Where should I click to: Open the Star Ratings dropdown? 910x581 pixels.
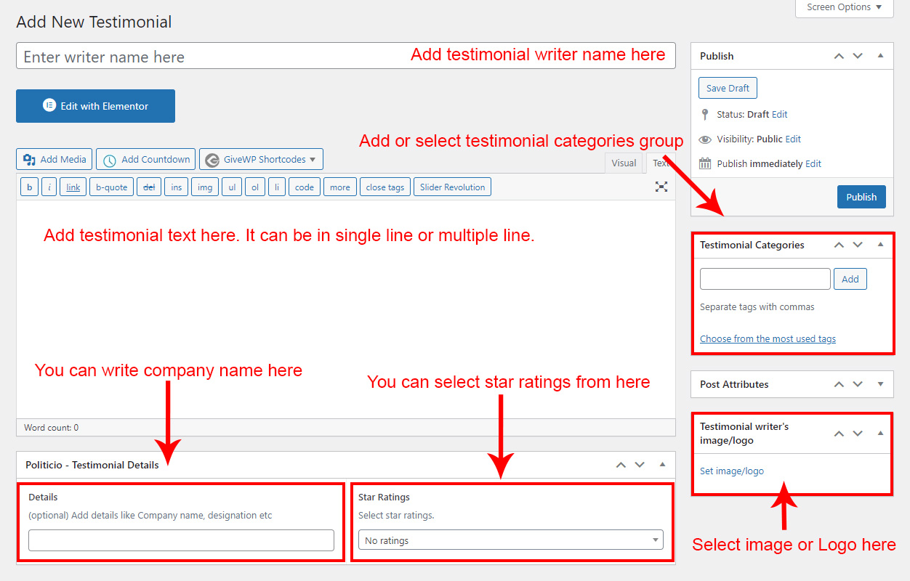point(511,540)
